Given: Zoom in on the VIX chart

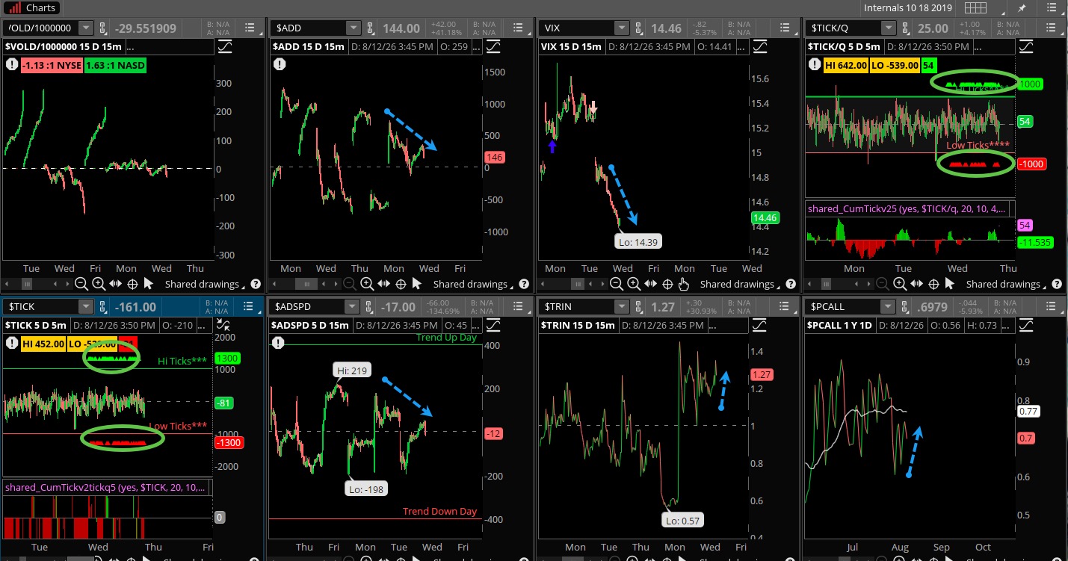Looking at the screenshot, I should coord(634,284).
